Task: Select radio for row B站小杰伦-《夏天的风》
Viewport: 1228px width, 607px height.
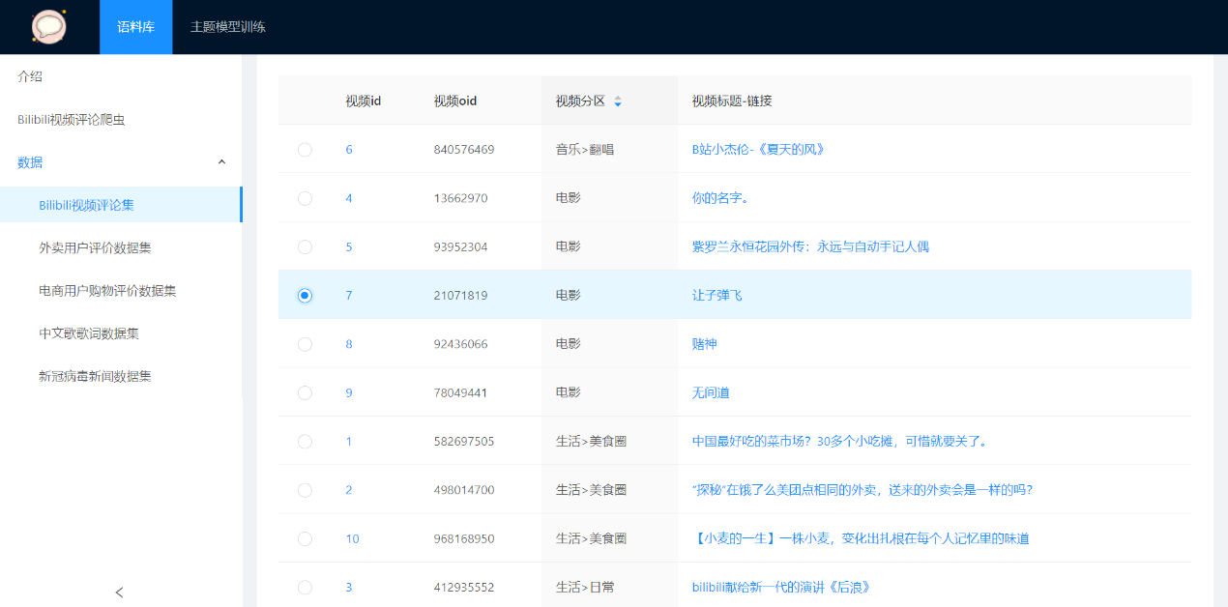Action: (x=305, y=150)
